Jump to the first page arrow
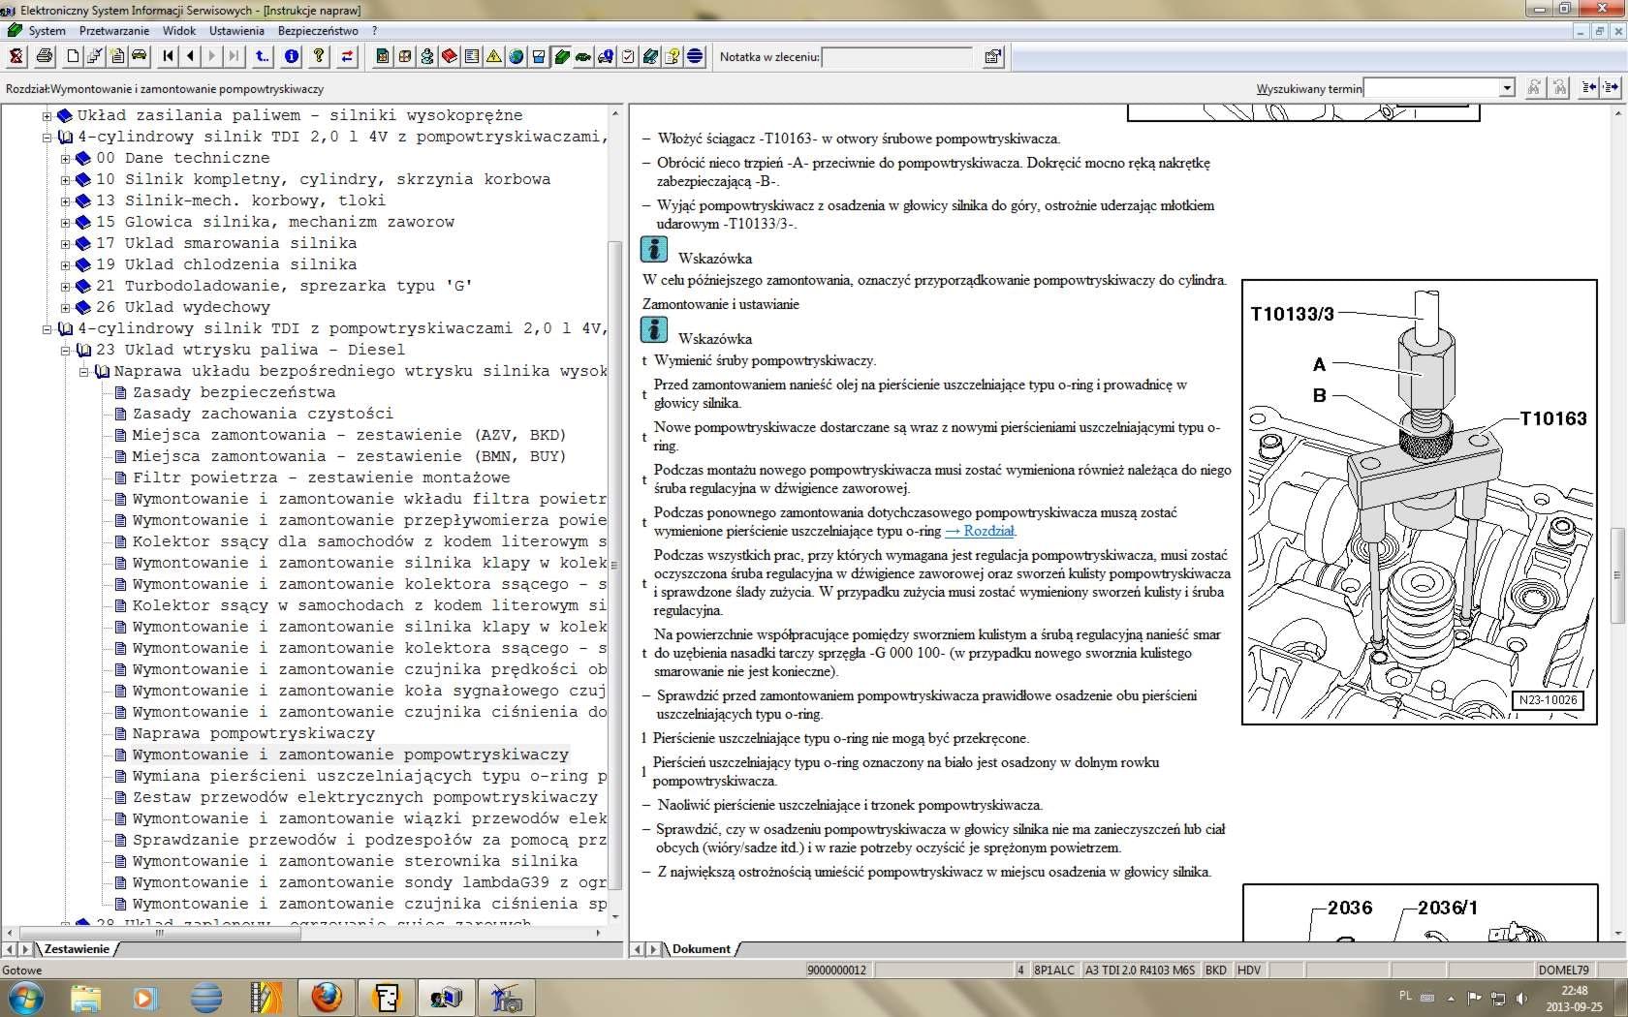Image resolution: width=1628 pixels, height=1017 pixels. pyautogui.click(x=169, y=56)
